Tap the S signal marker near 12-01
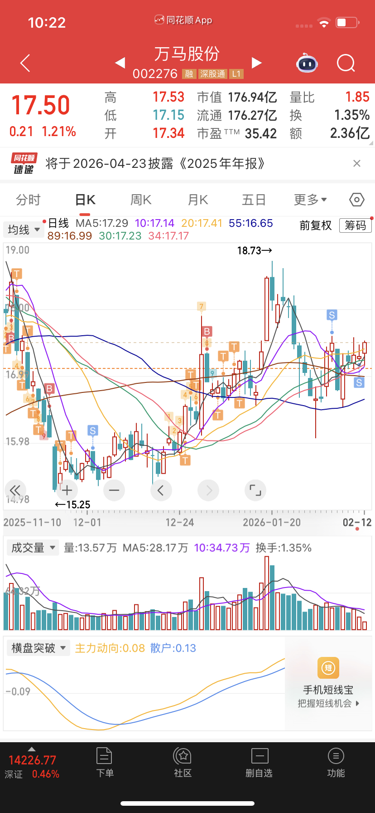The image size is (375, 813). click(x=92, y=431)
